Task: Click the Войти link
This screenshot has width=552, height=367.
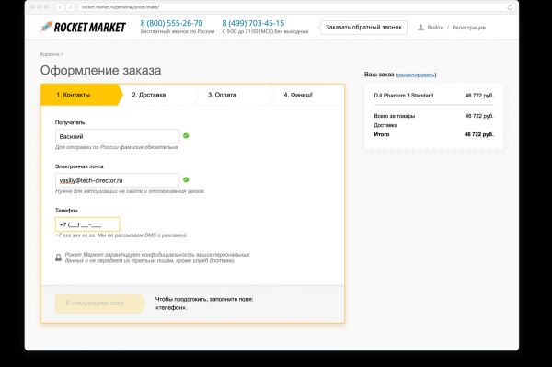Action: 435,28
